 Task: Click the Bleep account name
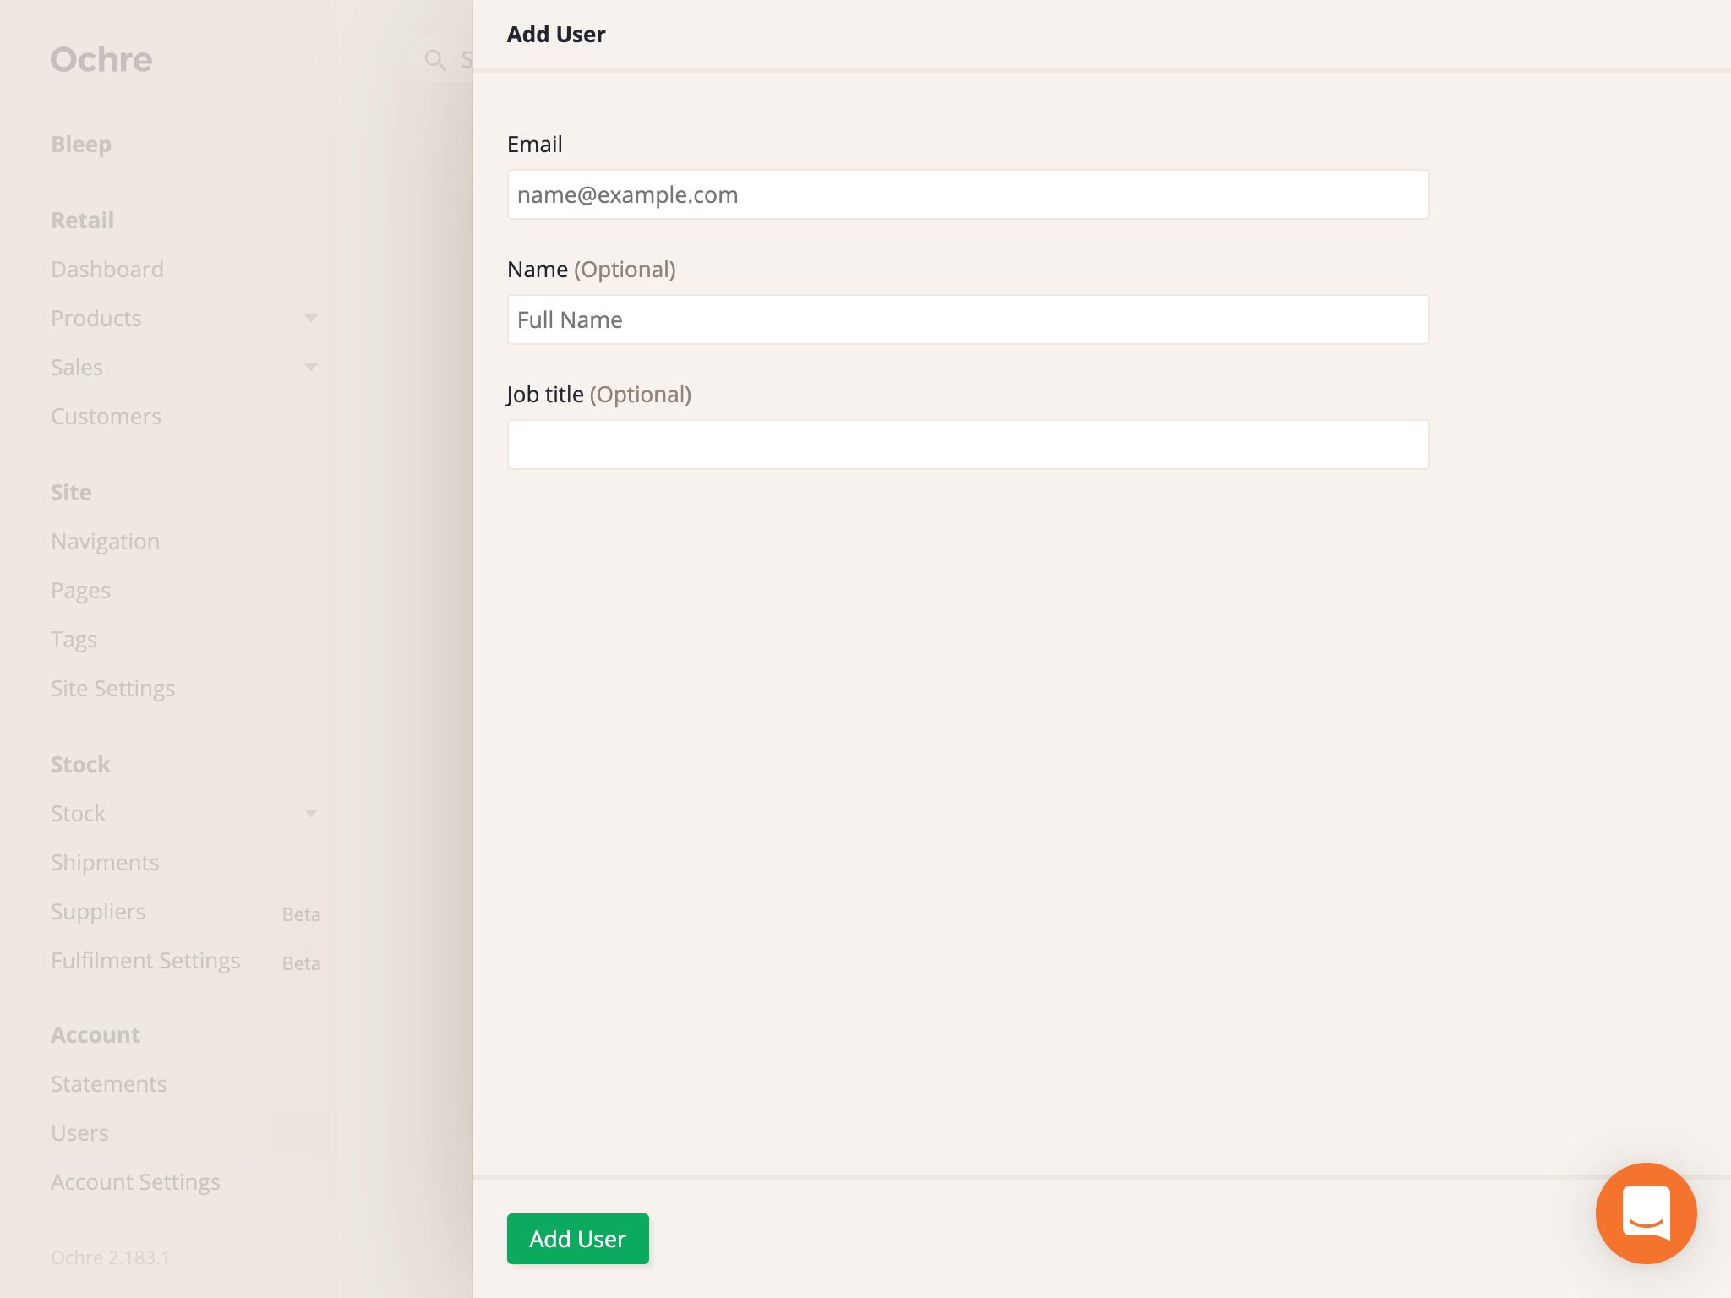81,145
